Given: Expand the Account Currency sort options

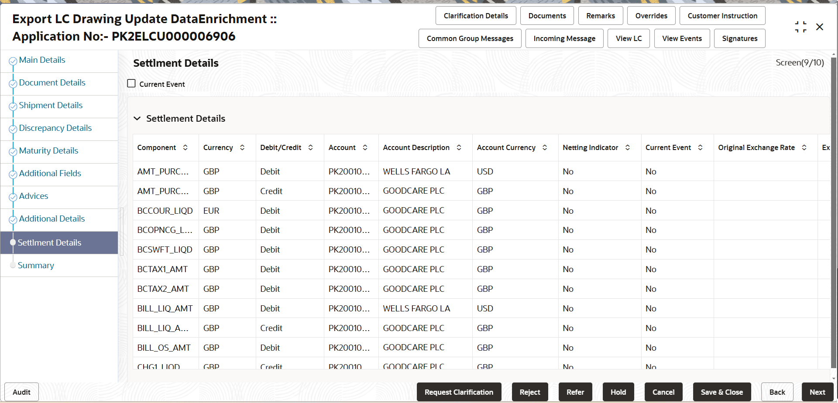Looking at the screenshot, I should click(544, 147).
